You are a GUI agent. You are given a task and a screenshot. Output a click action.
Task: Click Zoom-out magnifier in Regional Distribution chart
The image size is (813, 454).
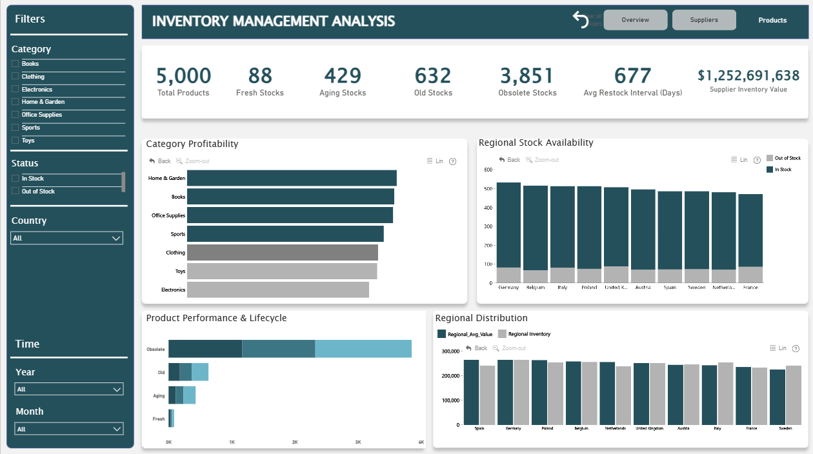[x=496, y=348]
